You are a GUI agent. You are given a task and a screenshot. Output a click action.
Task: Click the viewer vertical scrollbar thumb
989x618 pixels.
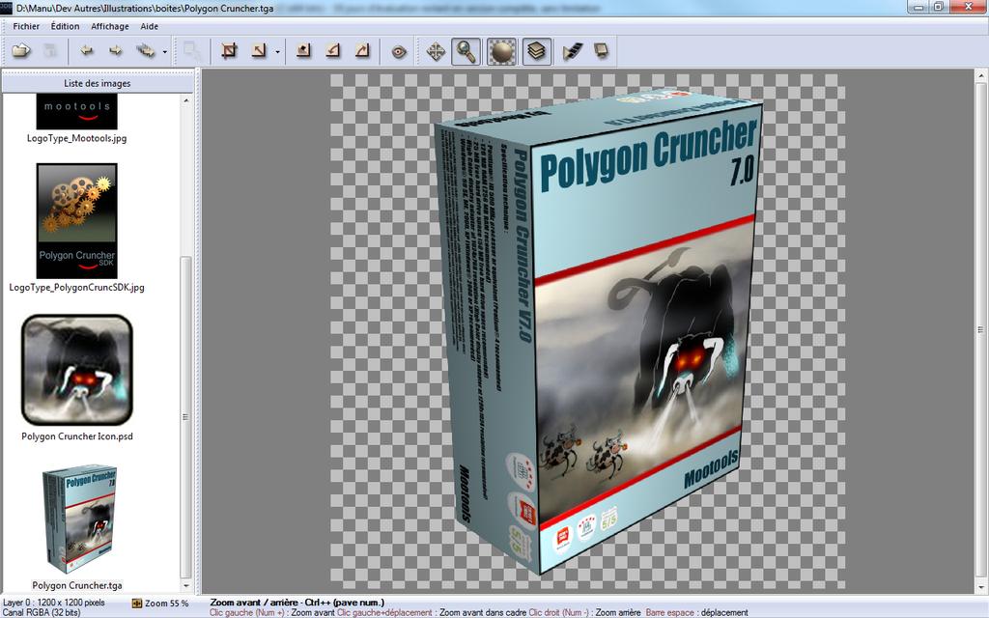981,330
